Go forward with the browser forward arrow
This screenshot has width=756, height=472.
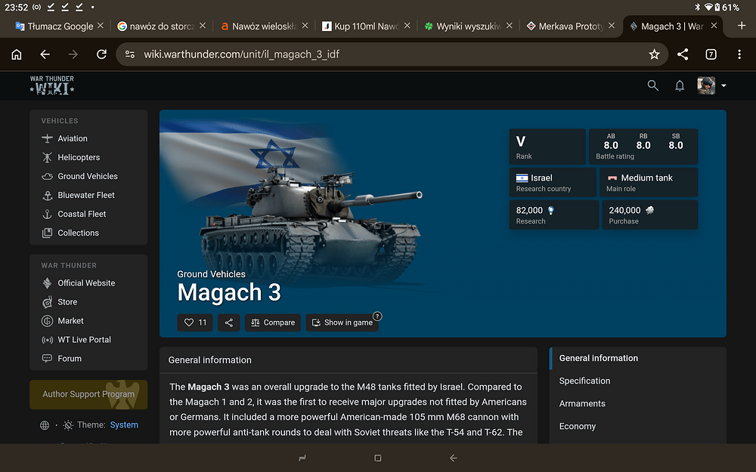click(x=73, y=54)
